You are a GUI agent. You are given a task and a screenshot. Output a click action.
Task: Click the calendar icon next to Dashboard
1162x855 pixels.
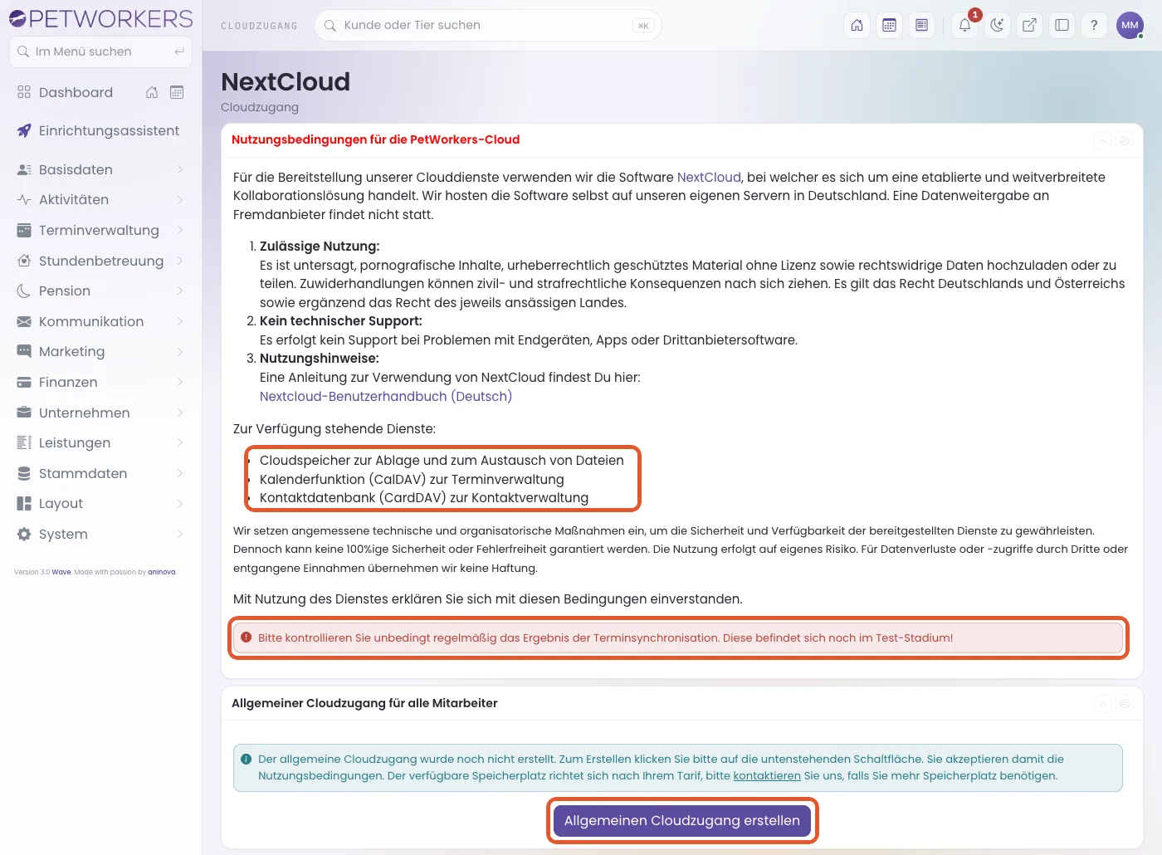(x=177, y=92)
